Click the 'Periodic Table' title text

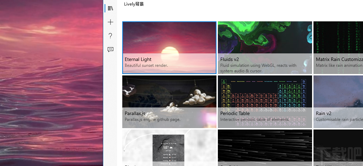pos(235,114)
